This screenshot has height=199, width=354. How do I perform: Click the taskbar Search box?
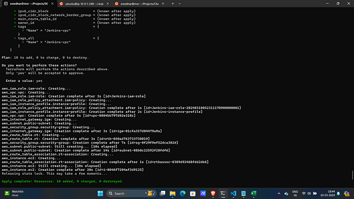(x=131, y=193)
